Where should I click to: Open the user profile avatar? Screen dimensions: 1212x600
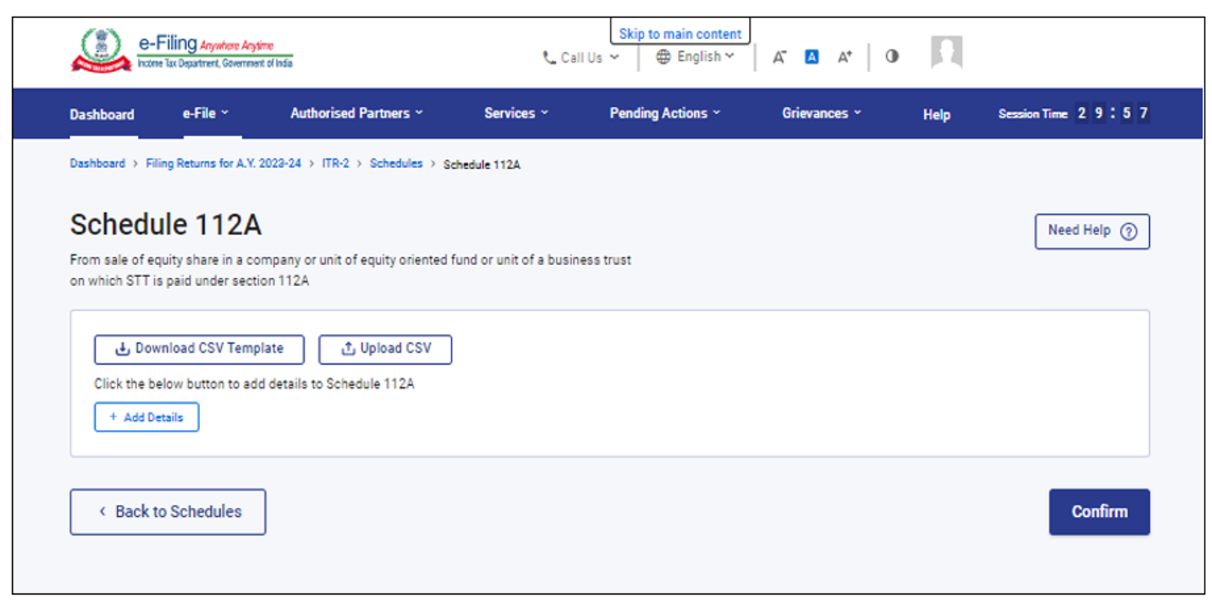[x=946, y=52]
